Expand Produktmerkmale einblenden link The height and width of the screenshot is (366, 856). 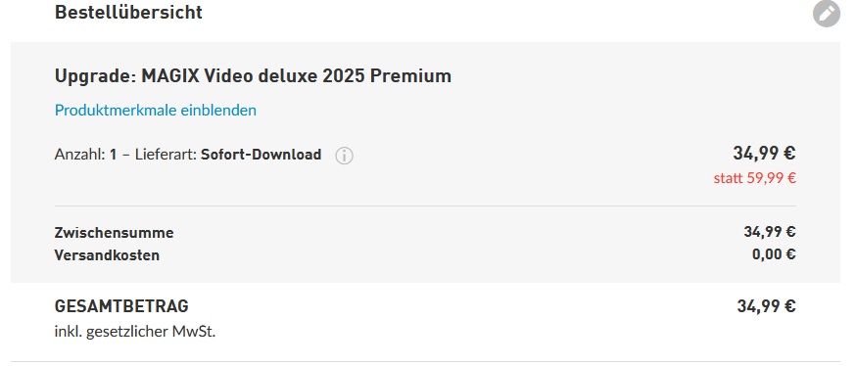pyautogui.click(x=156, y=111)
